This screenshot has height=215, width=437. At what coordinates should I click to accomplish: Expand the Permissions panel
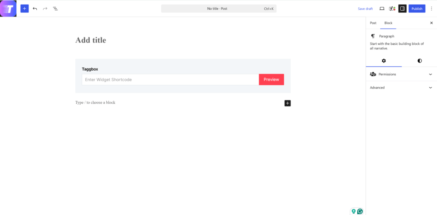[401, 74]
